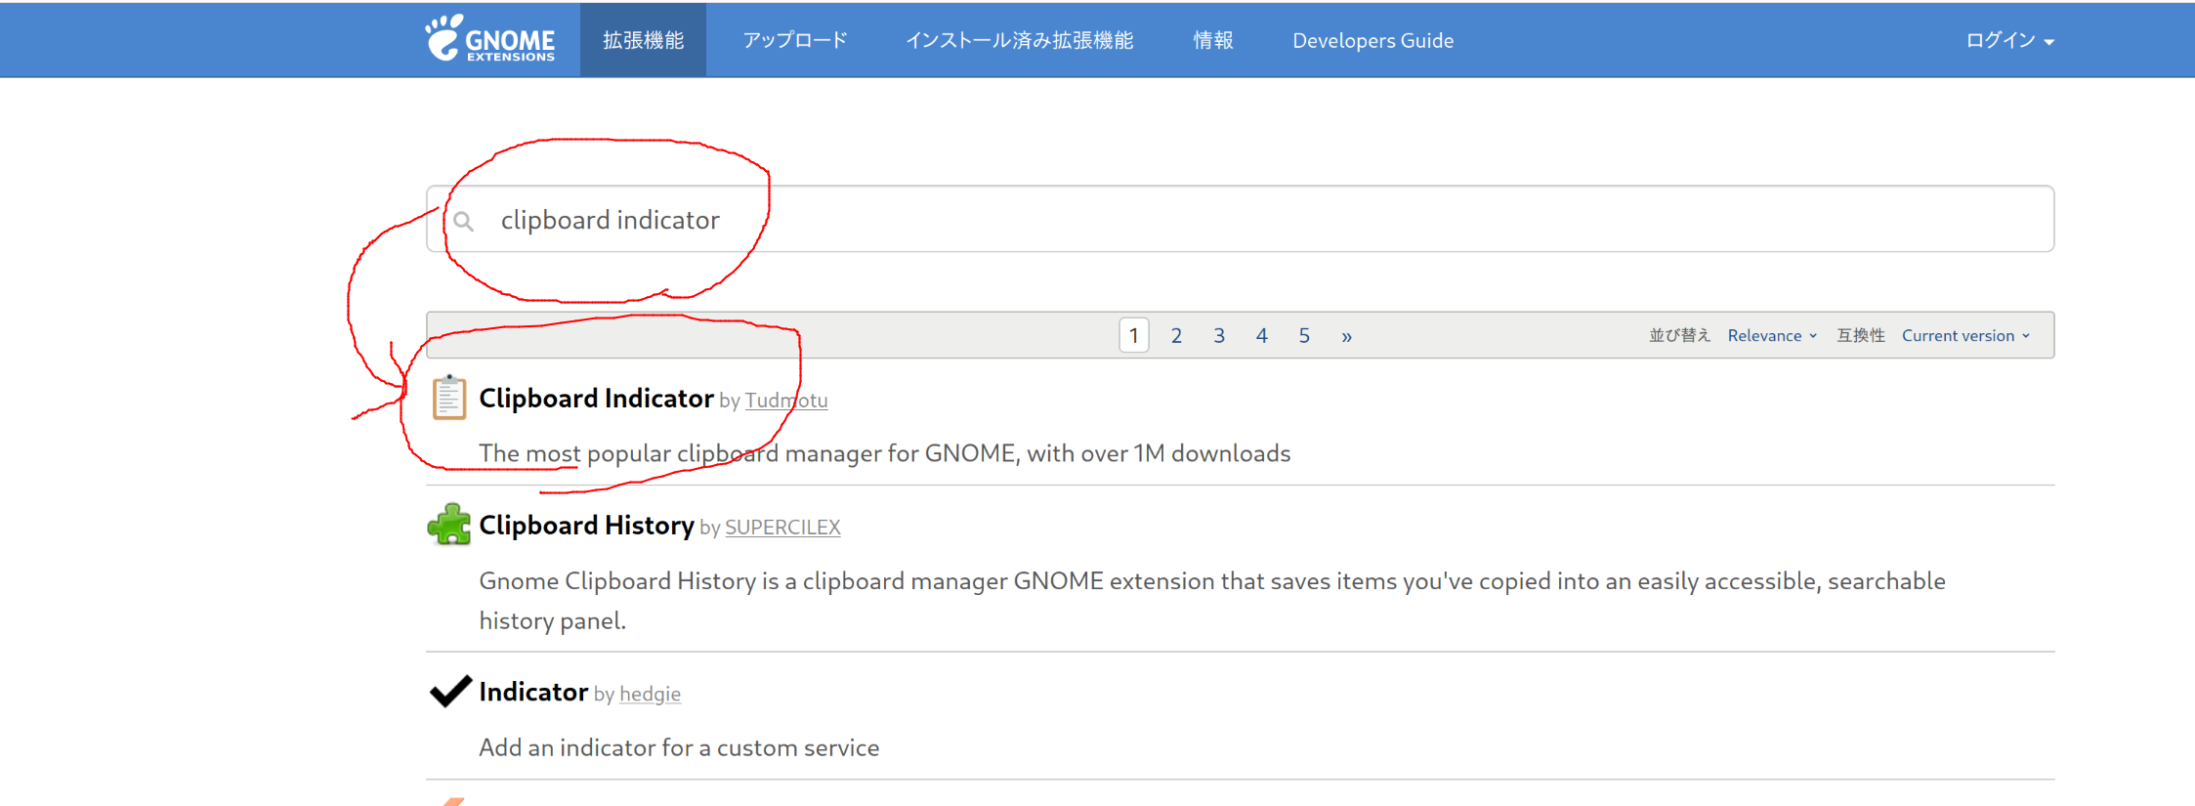Image resolution: width=2195 pixels, height=806 pixels.
Task: Open the Developers Guide link
Action: click(1372, 40)
